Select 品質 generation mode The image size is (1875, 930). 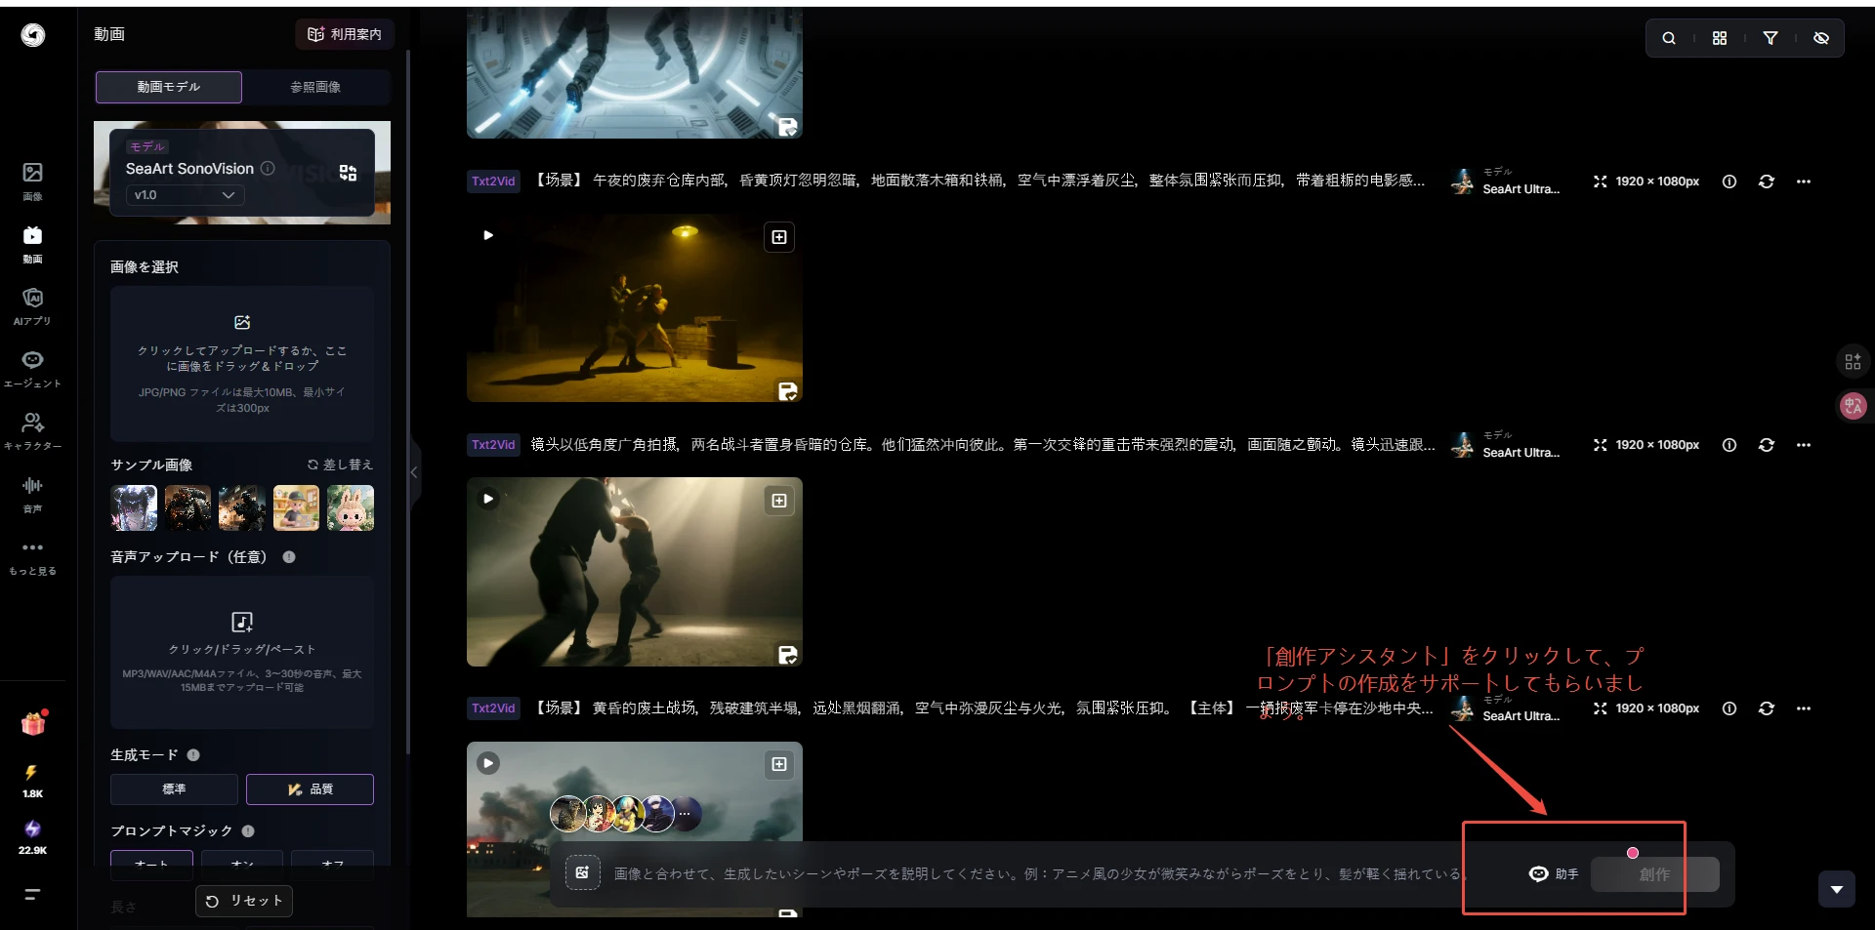[x=310, y=788]
